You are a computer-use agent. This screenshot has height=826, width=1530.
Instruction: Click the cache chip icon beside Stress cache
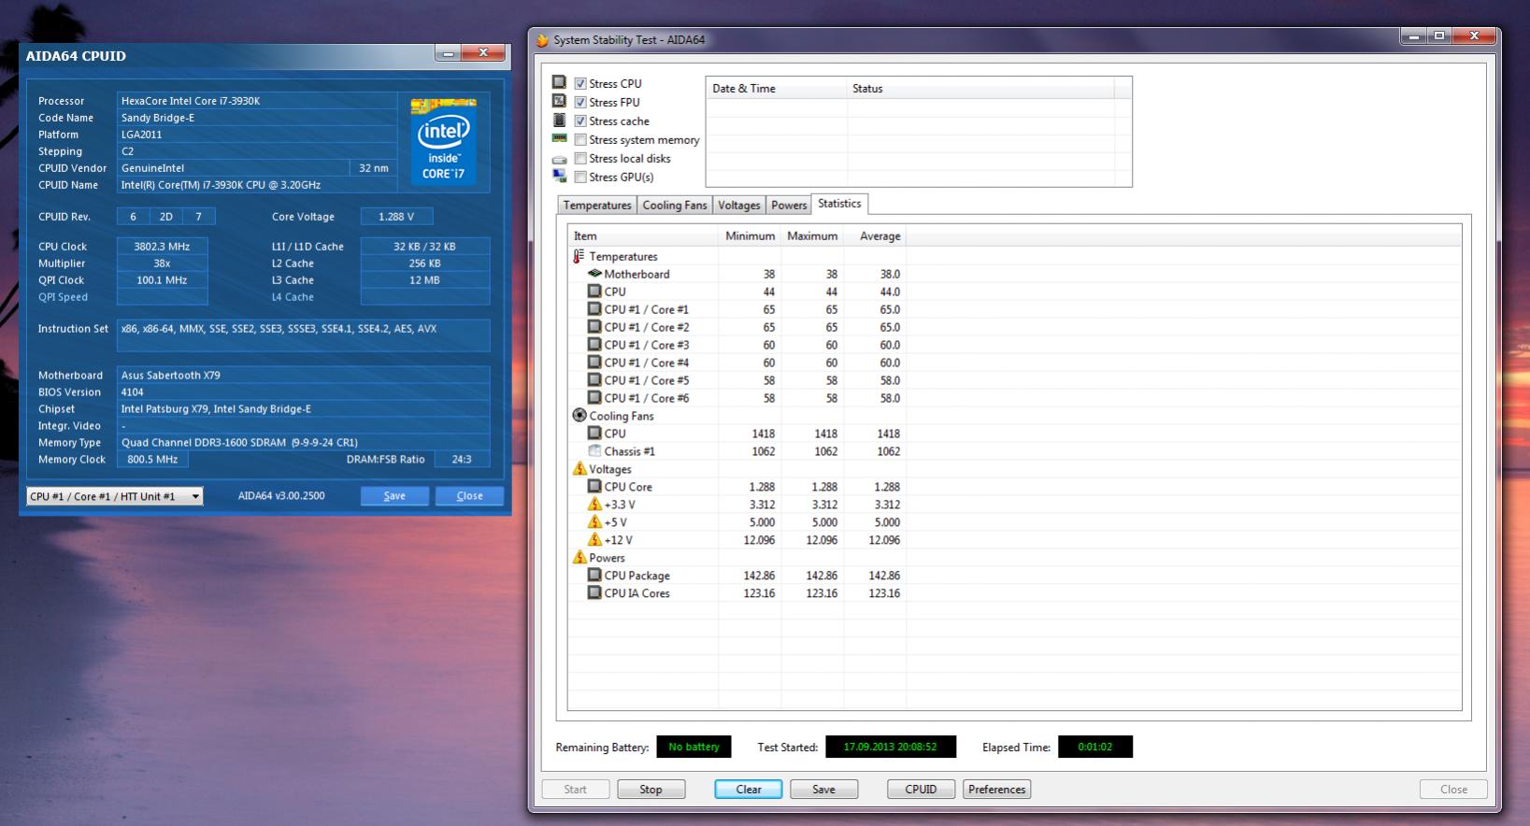coord(559,121)
